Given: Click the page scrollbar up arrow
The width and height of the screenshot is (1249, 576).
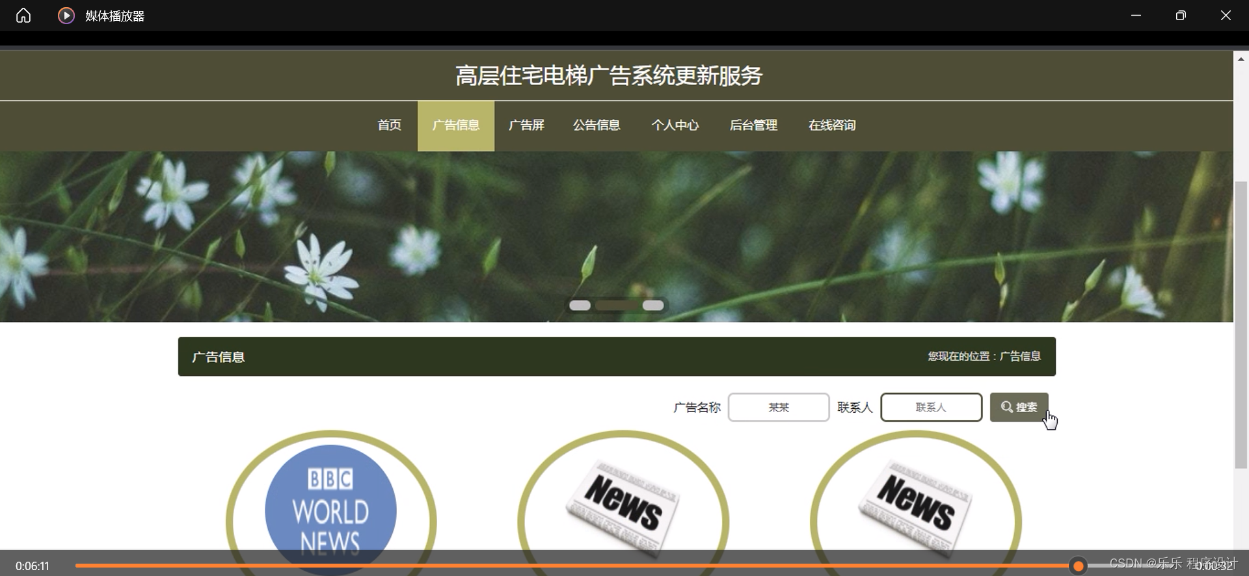Looking at the screenshot, I should click(1241, 59).
